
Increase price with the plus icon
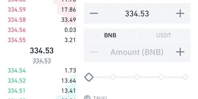click(x=180, y=13)
